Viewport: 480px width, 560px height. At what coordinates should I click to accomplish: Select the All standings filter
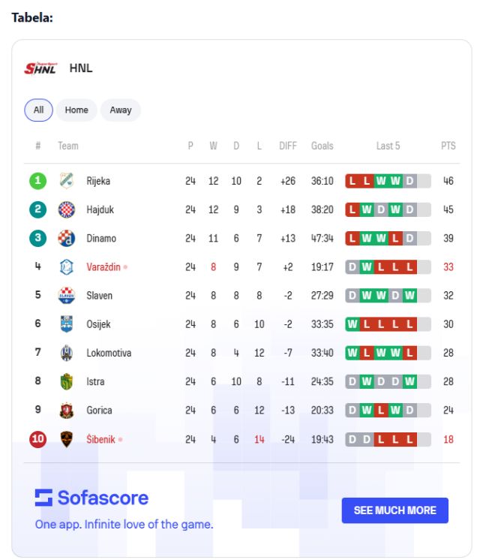(x=38, y=110)
